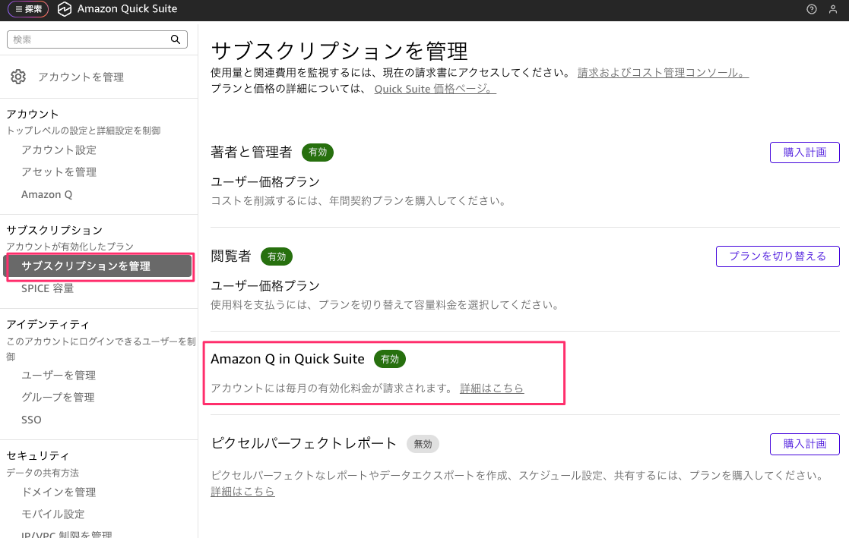This screenshot has width=849, height=538.
Task: Click the ピクセルパーフェクトレポート heading
Action: pos(304,443)
